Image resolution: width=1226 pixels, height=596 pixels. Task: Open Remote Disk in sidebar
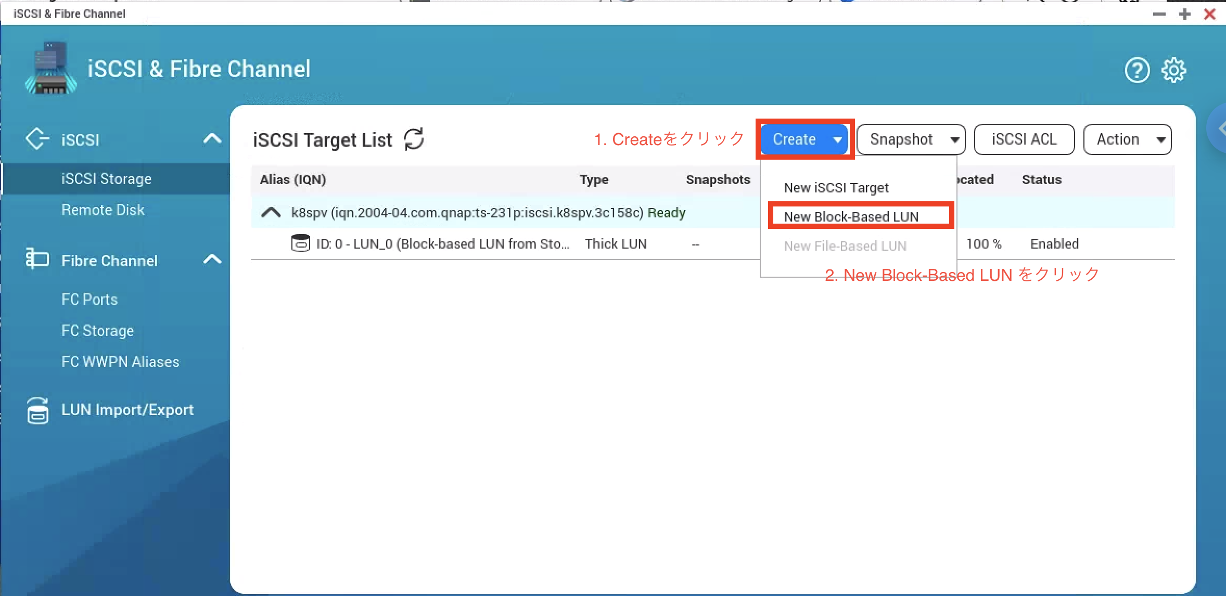coord(103,210)
